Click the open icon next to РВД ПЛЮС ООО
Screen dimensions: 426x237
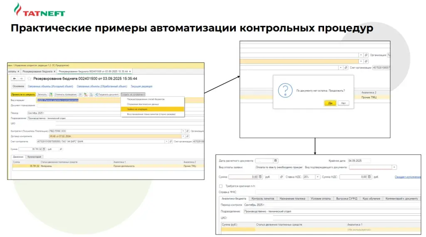click(188, 131)
